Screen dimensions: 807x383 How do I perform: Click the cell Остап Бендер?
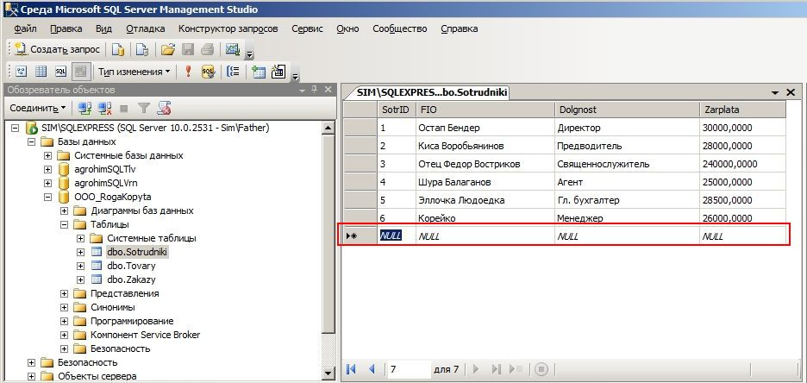(x=485, y=128)
